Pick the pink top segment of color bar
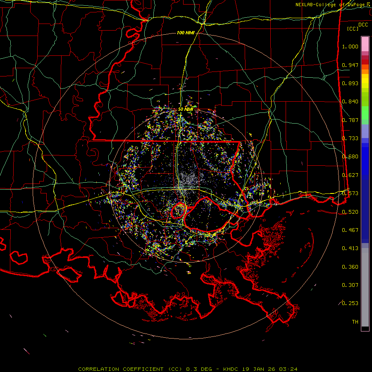The height and width of the screenshot is (372, 372). 365,44
